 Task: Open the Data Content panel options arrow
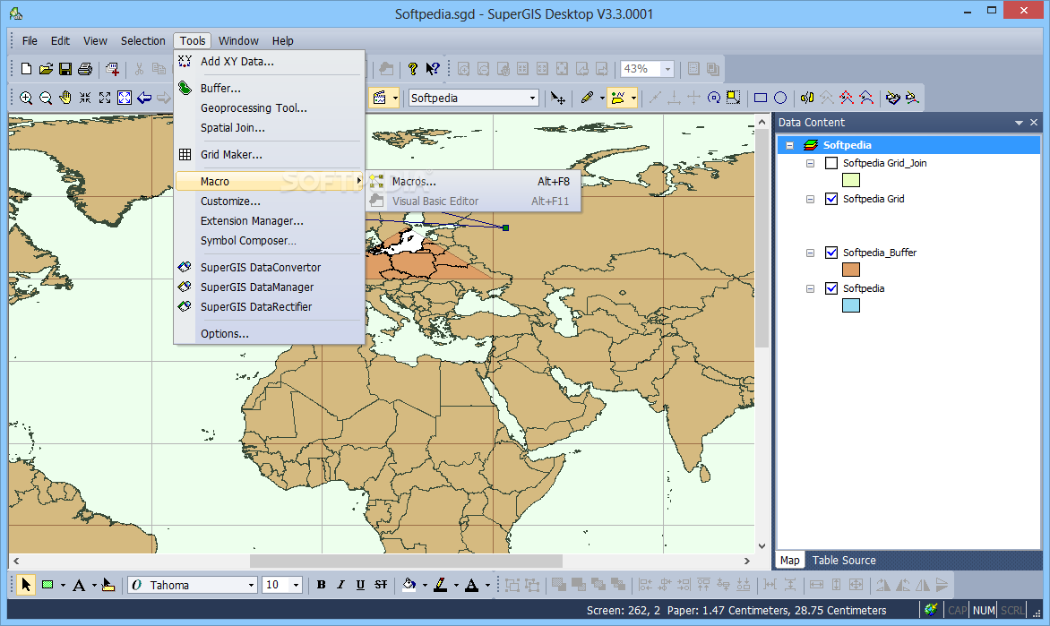point(1019,123)
